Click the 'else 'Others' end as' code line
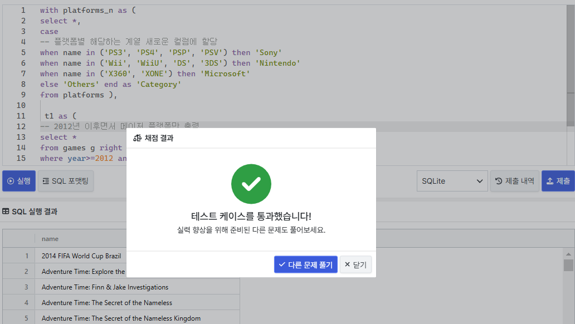Screen dimensions: 575x324 click(x=110, y=84)
